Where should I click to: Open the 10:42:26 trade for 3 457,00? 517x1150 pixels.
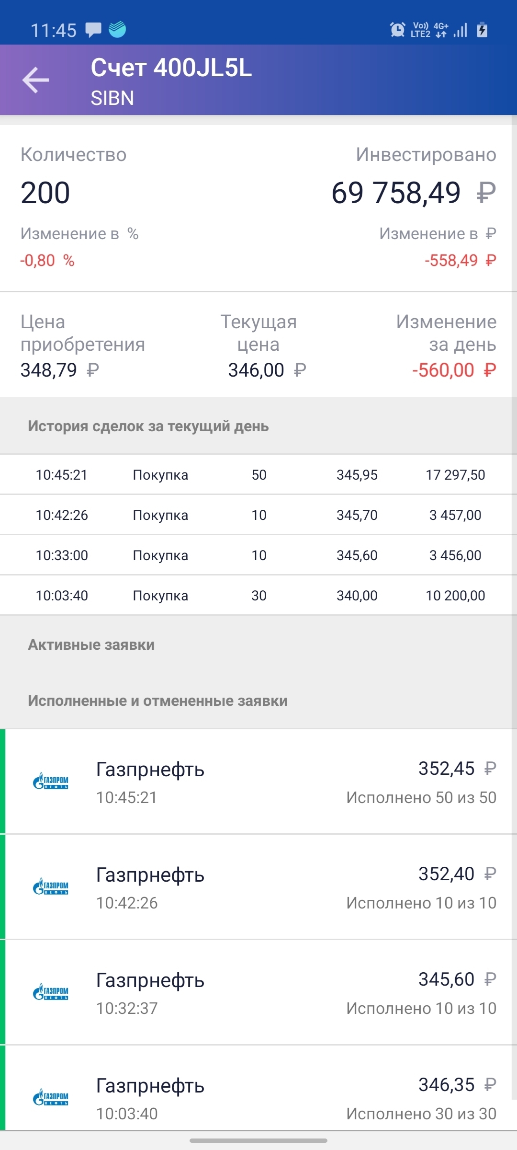point(258,515)
